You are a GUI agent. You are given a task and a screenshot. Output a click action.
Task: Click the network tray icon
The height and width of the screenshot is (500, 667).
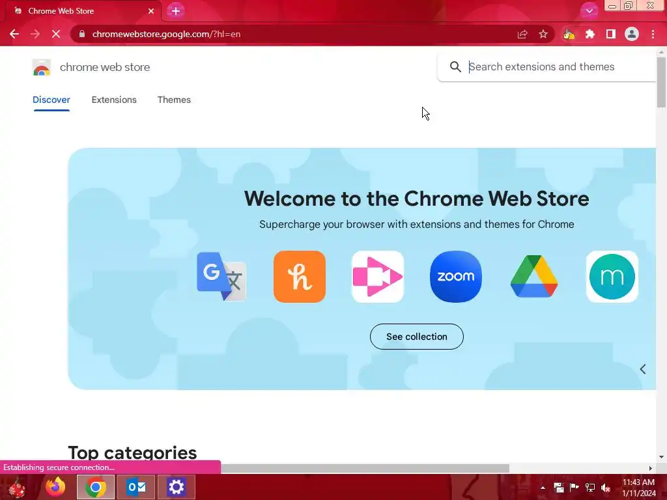(x=590, y=488)
